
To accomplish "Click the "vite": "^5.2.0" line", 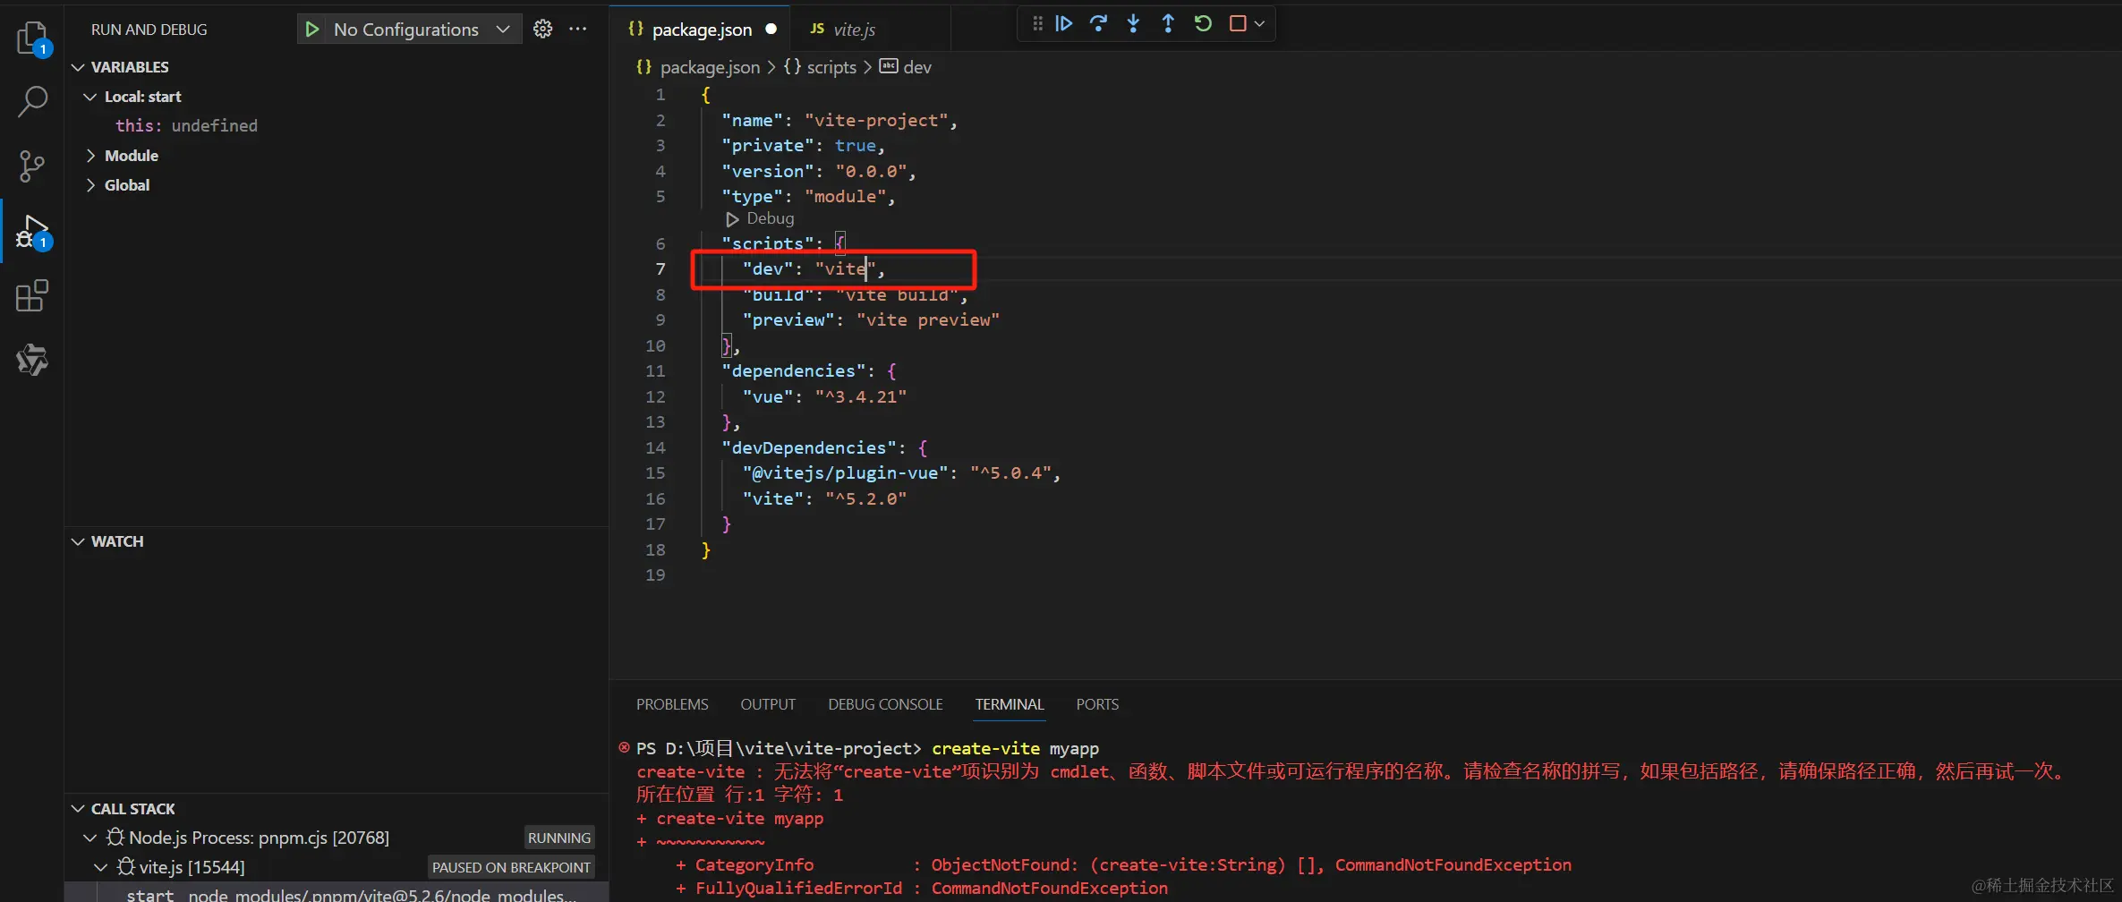I will coord(824,498).
